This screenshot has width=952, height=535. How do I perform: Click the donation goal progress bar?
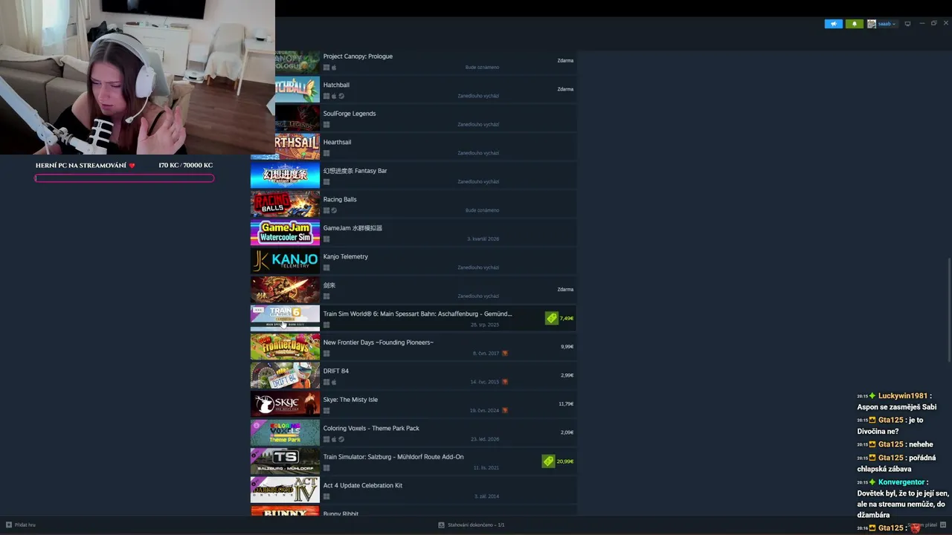tap(124, 178)
